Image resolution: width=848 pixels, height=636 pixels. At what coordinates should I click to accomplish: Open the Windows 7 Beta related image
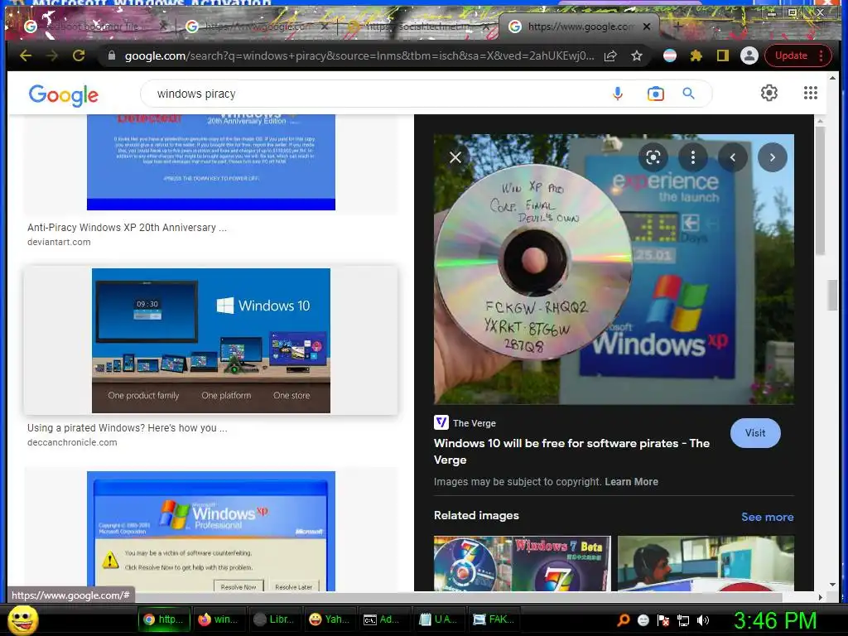pos(522,563)
